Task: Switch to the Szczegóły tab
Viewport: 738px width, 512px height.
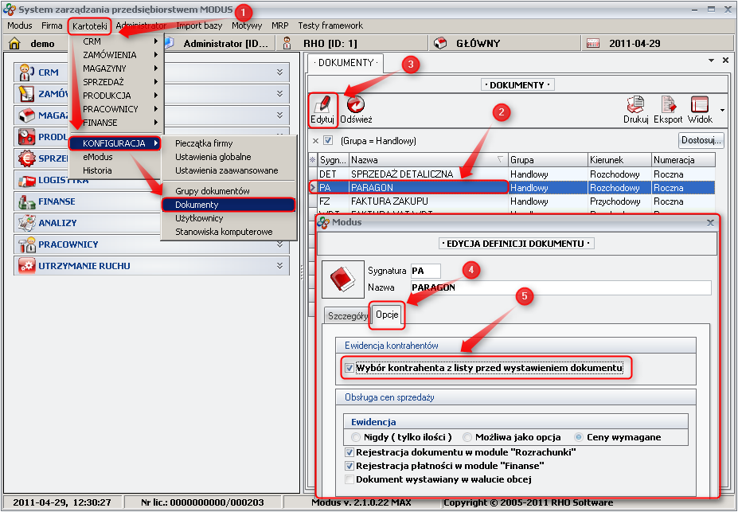Action: pyautogui.click(x=348, y=316)
